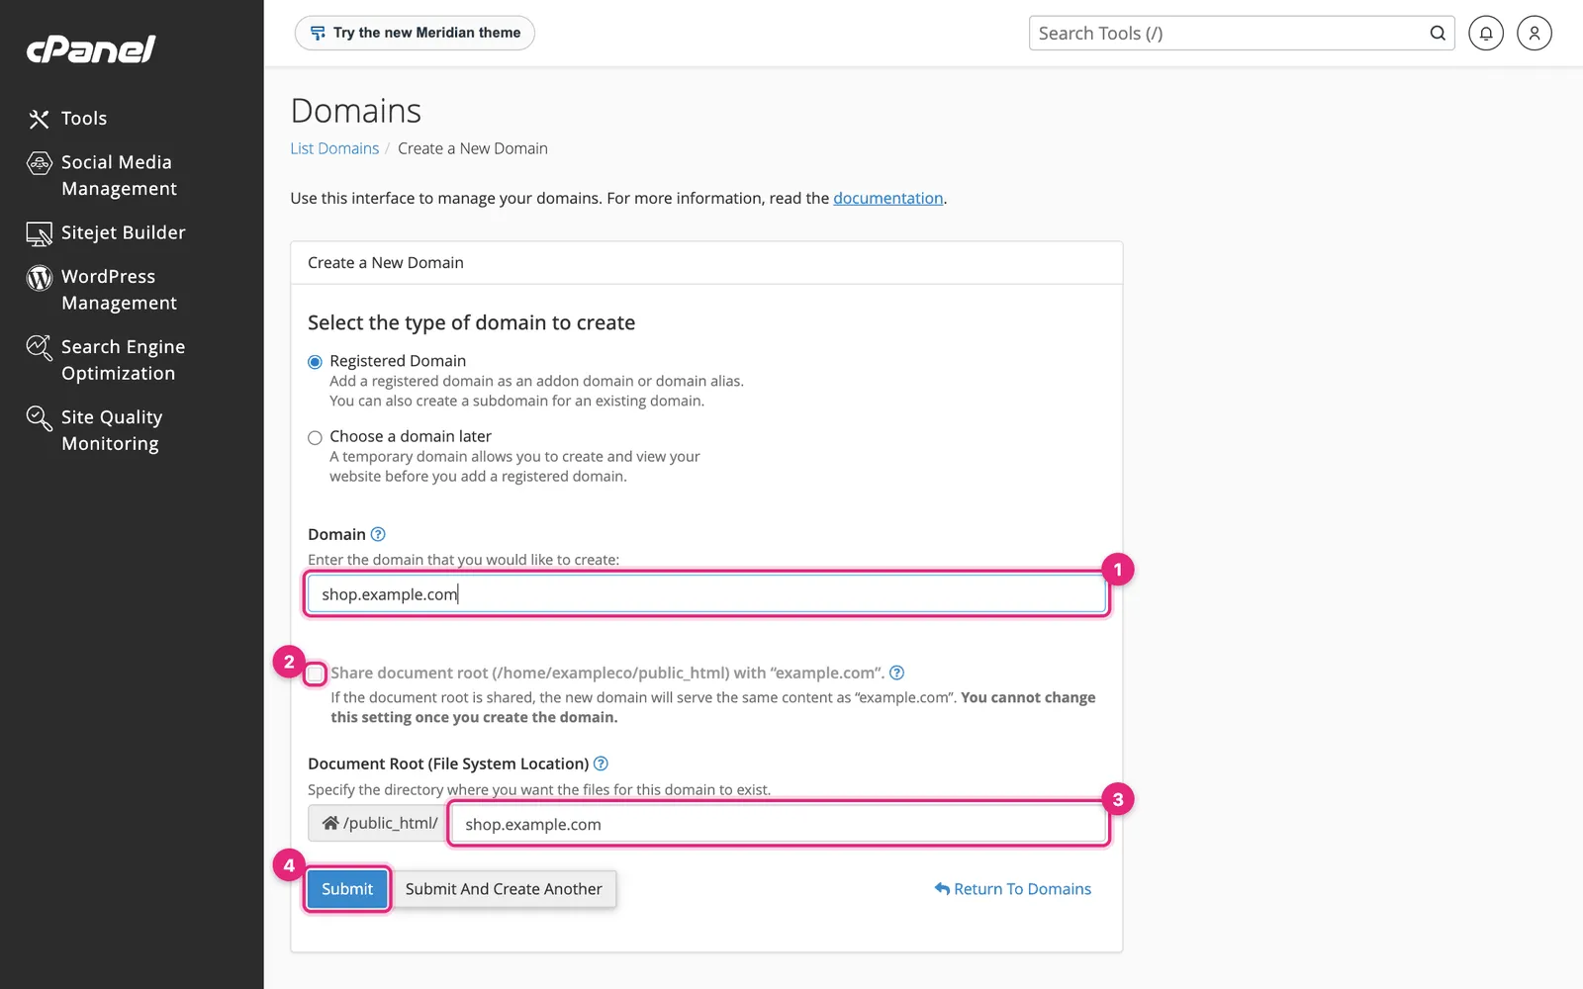Select the Registered Domain radio button
This screenshot has height=989, width=1583.
pos(315,362)
